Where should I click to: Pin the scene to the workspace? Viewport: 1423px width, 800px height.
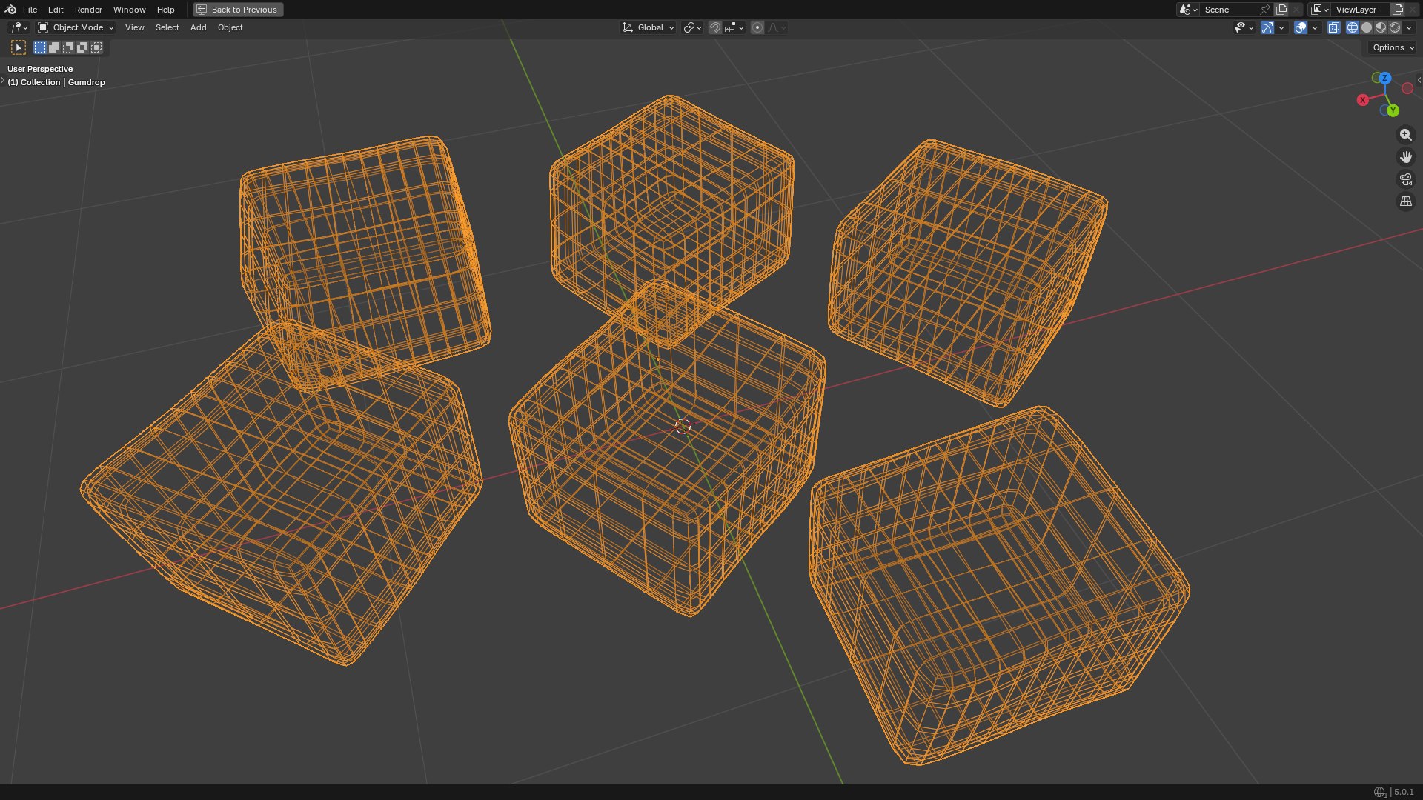click(x=1265, y=10)
